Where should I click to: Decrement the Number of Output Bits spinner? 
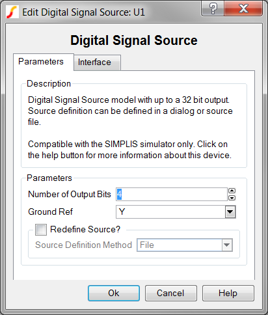tap(232, 198)
